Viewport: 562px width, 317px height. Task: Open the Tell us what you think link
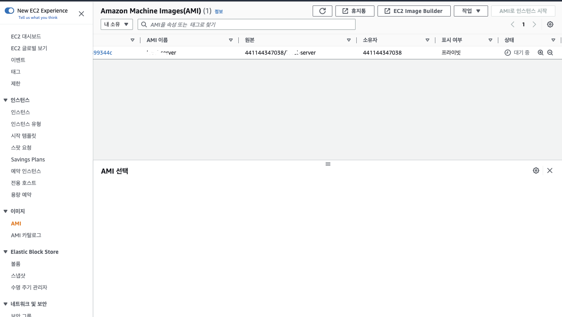point(38,18)
